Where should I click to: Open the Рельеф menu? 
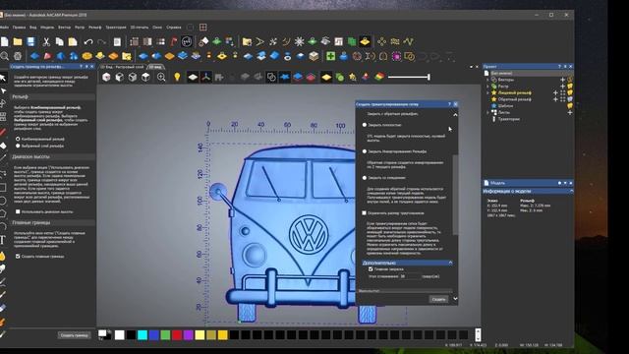click(x=95, y=28)
